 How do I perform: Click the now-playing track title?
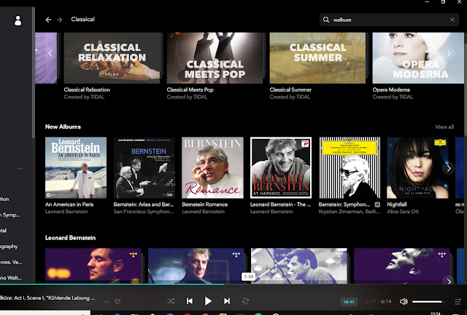pos(47,298)
